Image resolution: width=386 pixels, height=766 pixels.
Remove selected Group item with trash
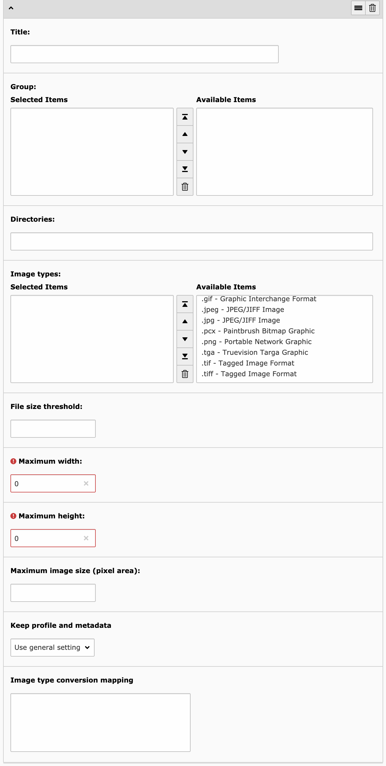[x=185, y=187]
